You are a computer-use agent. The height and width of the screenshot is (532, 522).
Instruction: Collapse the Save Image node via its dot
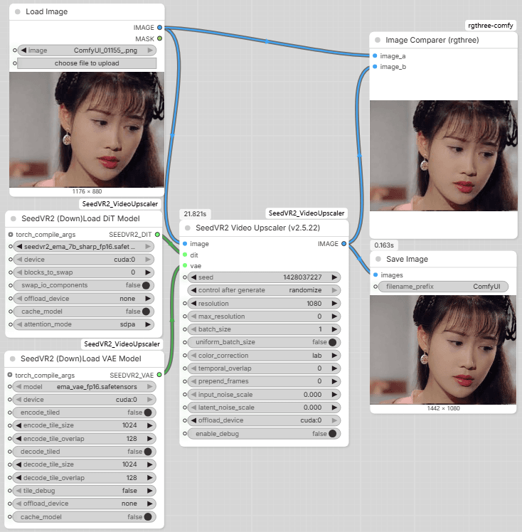click(x=378, y=259)
